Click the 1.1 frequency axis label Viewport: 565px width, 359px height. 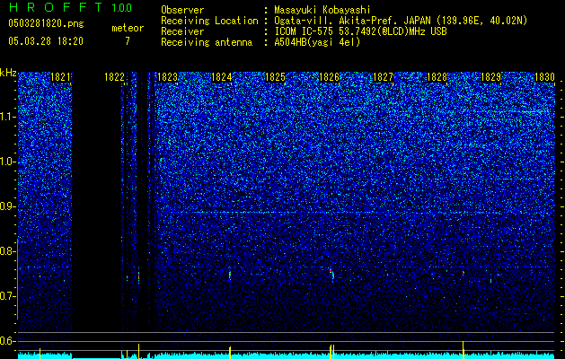click(8, 117)
